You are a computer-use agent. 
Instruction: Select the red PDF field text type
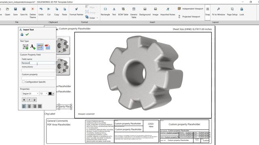(x=47, y=47)
